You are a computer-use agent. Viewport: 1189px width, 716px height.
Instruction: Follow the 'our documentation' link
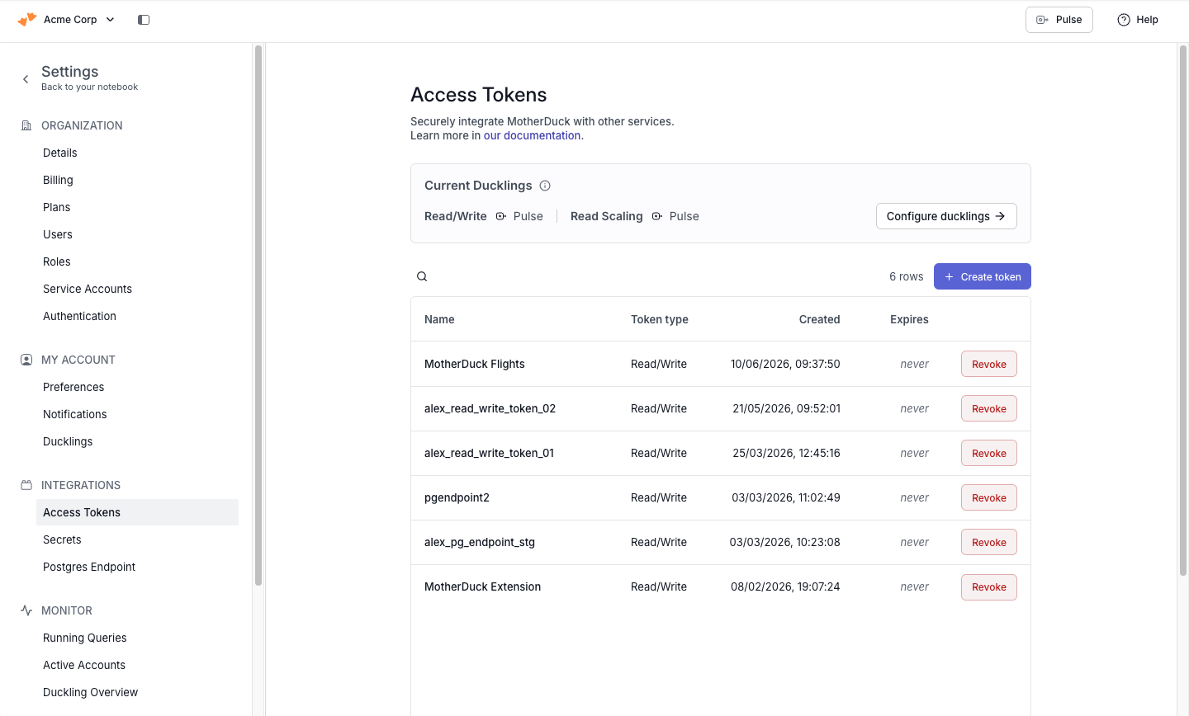[x=532, y=135]
